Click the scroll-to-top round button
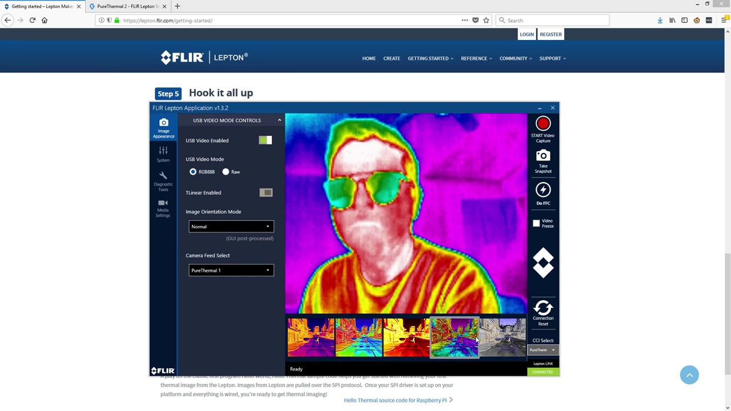Screen dimensions: 731x411 tap(689, 374)
